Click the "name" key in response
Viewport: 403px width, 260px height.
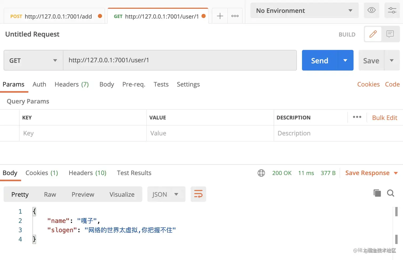click(58, 221)
